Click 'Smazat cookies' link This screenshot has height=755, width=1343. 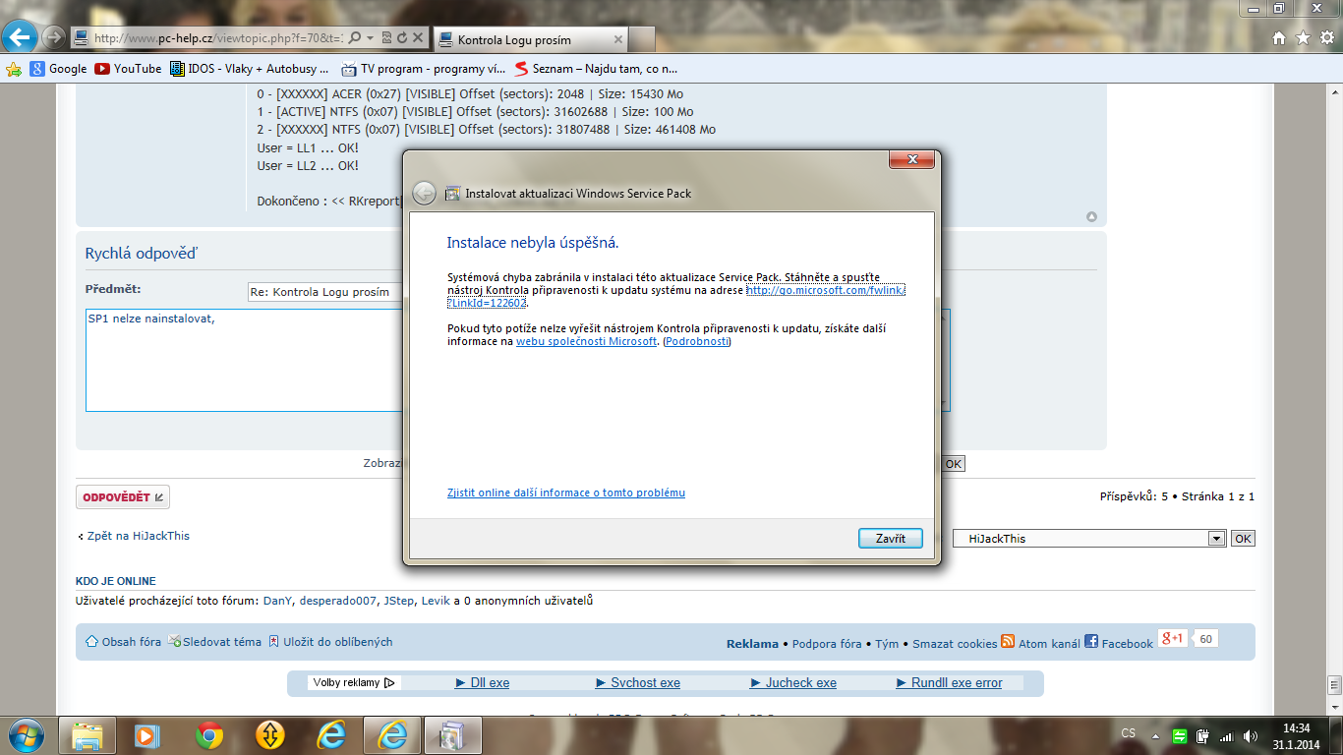click(955, 644)
